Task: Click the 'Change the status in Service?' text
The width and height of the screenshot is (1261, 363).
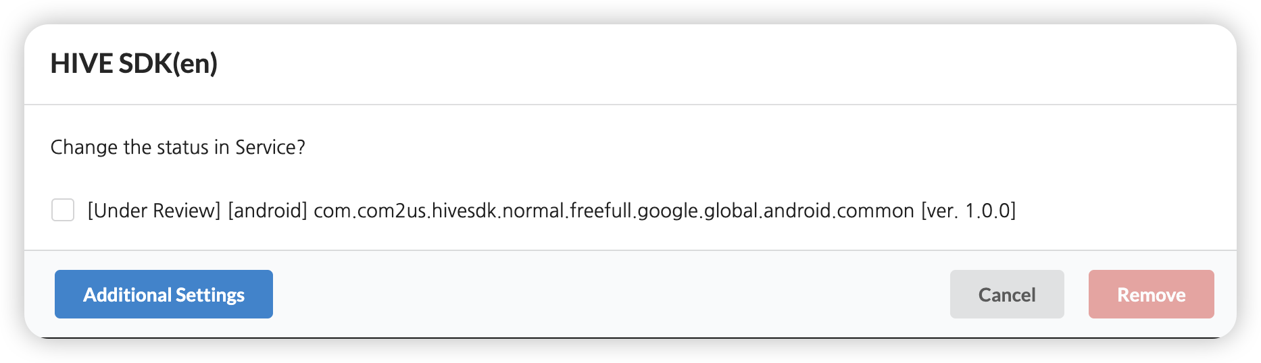Action: click(178, 147)
